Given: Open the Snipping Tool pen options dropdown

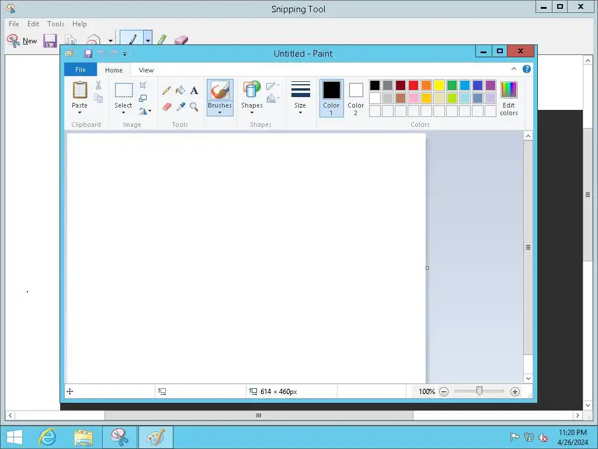Looking at the screenshot, I should (x=148, y=40).
